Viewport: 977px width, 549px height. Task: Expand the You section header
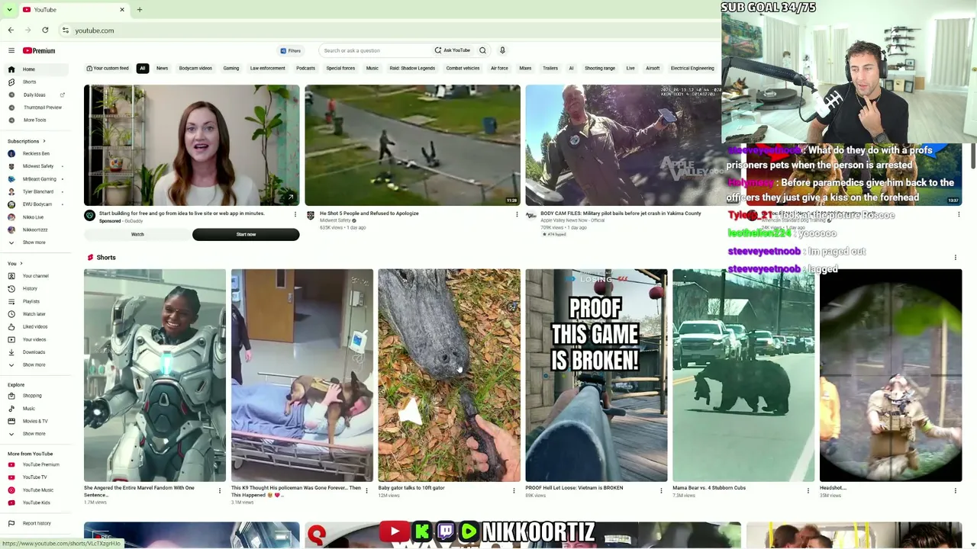click(x=15, y=264)
